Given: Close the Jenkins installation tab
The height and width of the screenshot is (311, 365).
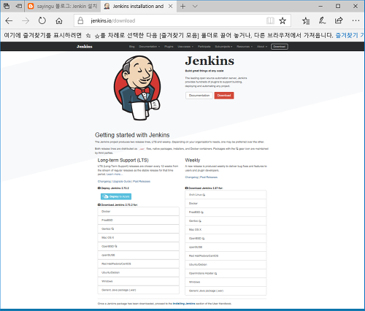Looking at the screenshot, I should (171, 7).
